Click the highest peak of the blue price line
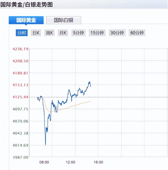This screenshot has width=168, height=170. point(90,82)
